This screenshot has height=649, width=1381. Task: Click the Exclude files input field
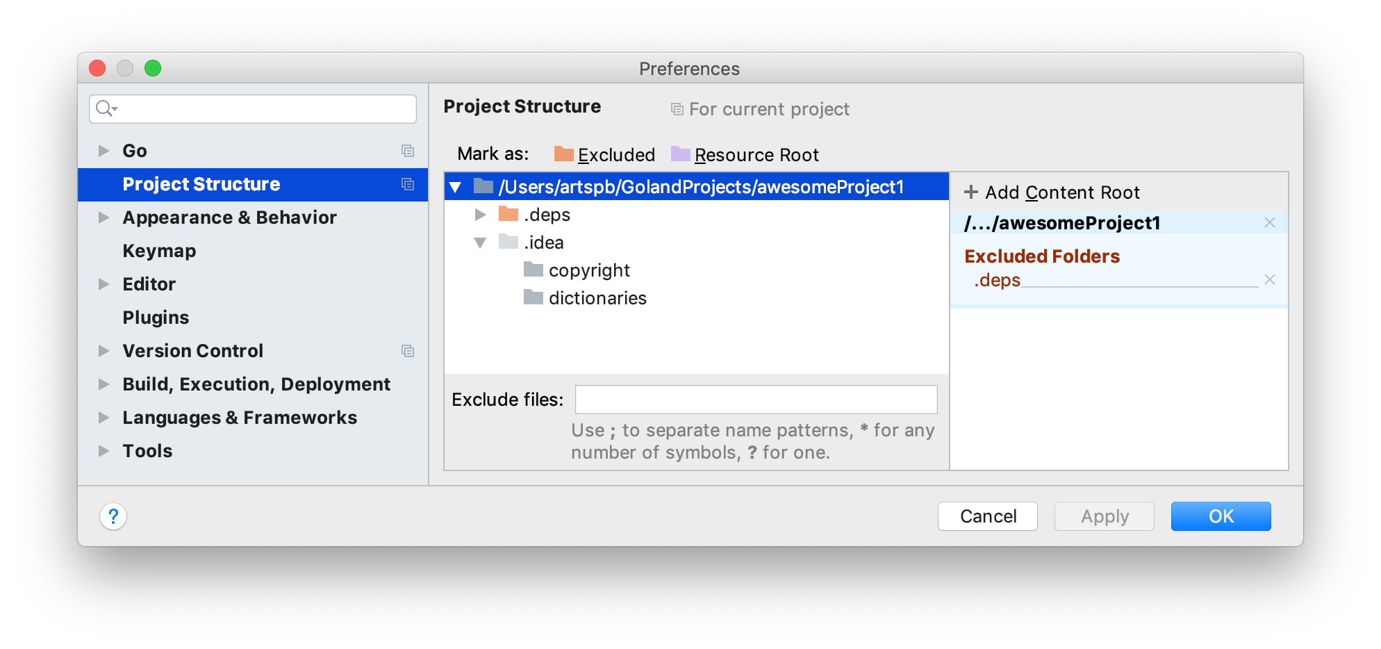(x=756, y=400)
